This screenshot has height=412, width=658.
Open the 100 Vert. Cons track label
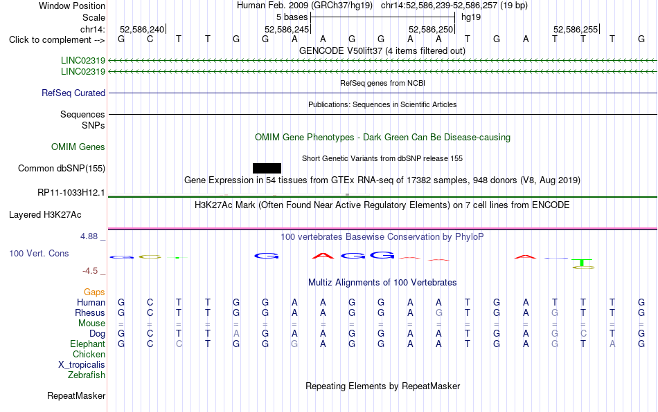[x=39, y=253]
